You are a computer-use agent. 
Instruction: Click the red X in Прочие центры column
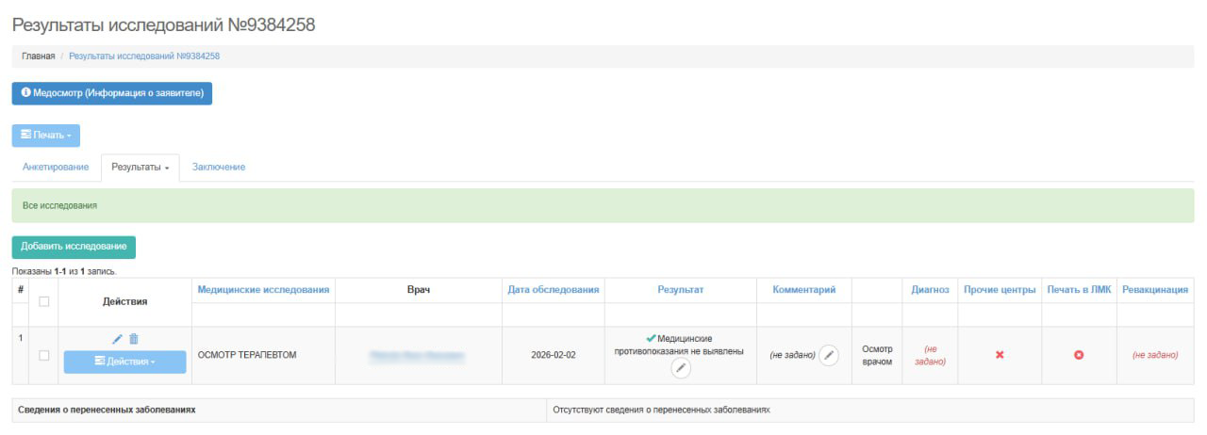1000,355
